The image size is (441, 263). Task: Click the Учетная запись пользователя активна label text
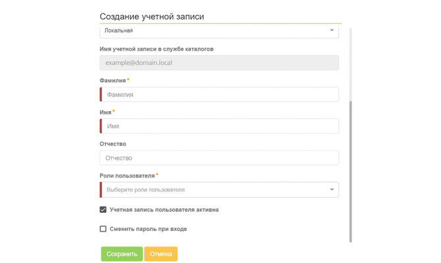(x=164, y=210)
